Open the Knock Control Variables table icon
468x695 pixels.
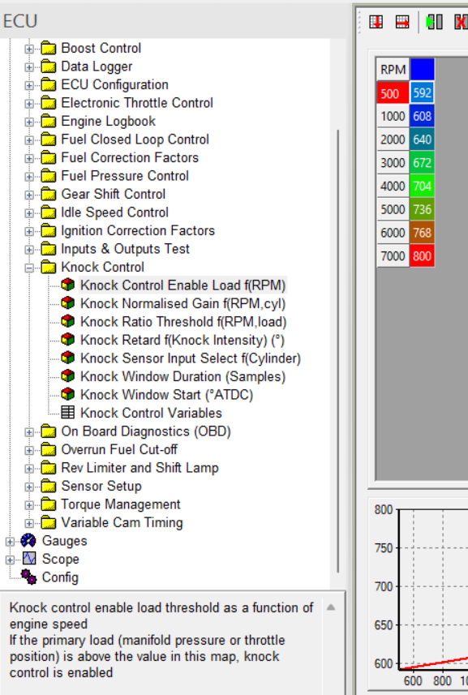pos(68,413)
